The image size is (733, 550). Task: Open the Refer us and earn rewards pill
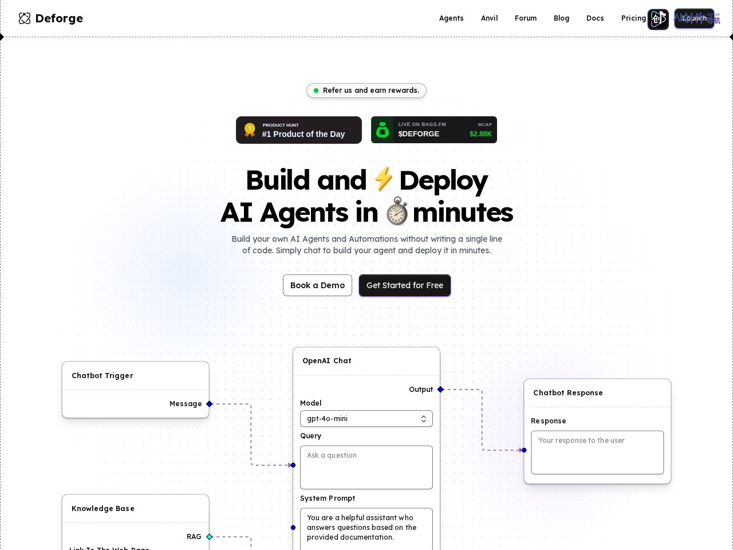point(366,91)
